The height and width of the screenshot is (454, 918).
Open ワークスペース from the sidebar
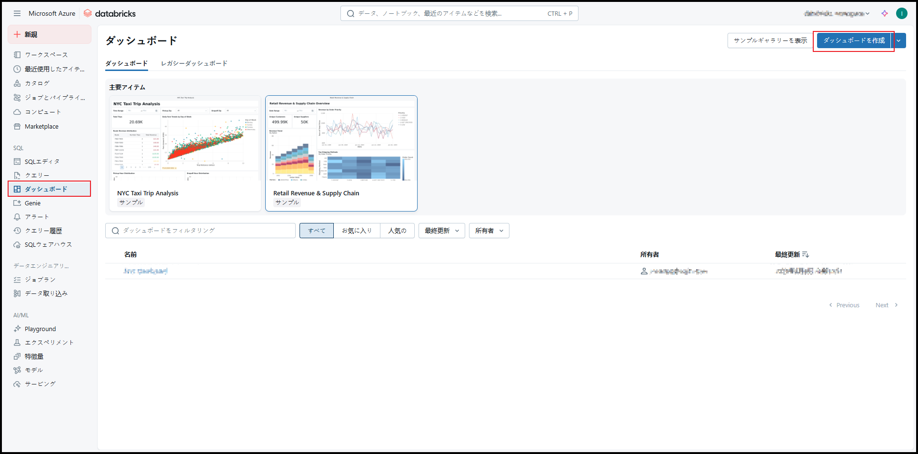[46, 55]
